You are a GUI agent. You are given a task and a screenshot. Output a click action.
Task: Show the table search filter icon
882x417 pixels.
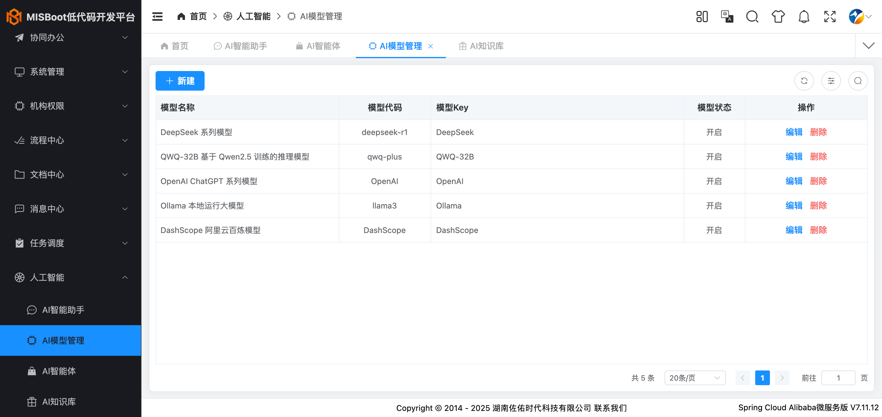tap(858, 81)
